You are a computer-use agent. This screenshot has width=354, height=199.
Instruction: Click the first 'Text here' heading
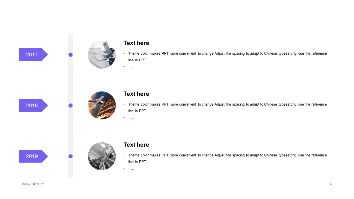click(136, 43)
